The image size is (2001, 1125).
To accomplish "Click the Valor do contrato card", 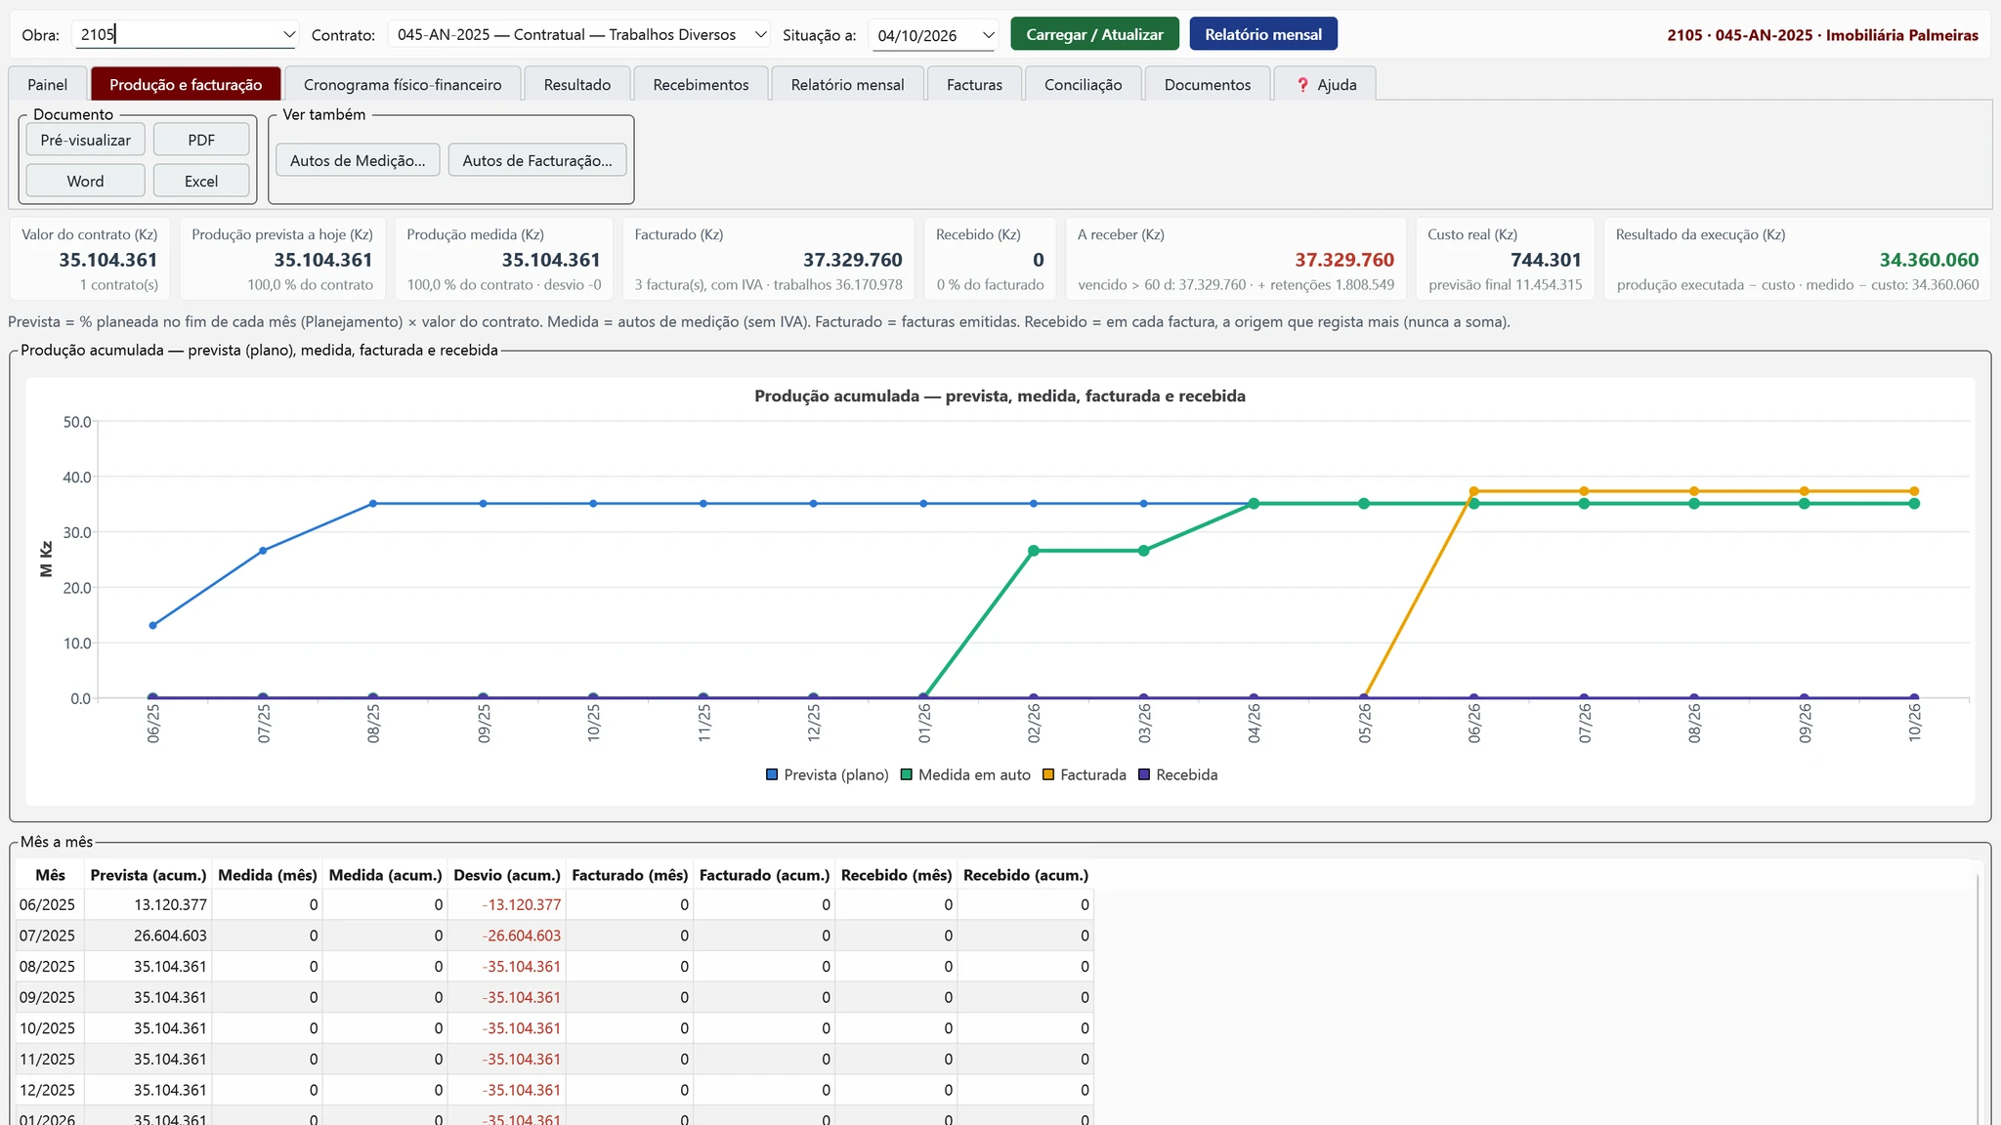I will tap(90, 259).
